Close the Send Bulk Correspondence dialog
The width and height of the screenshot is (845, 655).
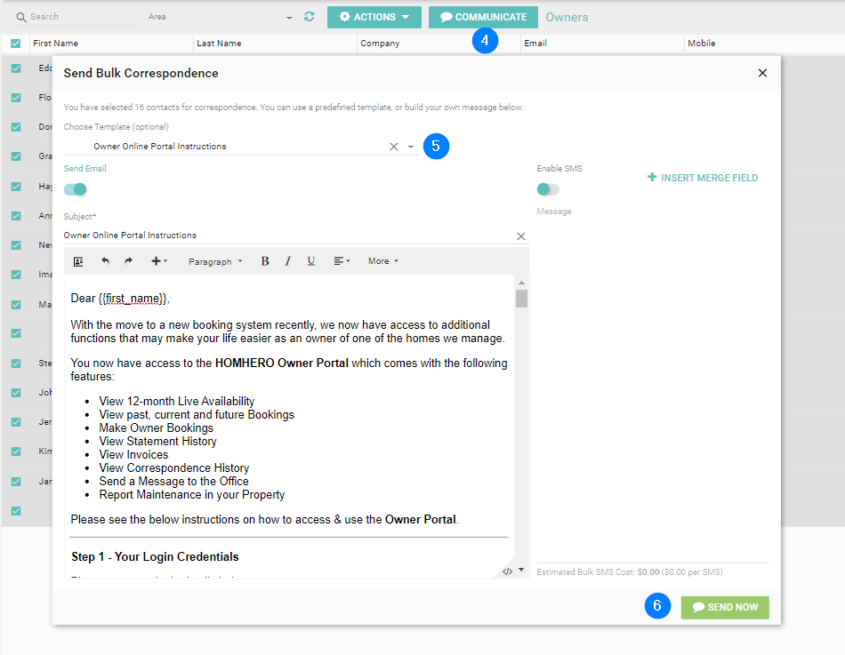coord(762,73)
